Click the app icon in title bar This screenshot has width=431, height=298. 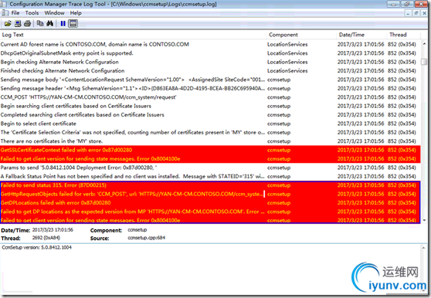4,4
